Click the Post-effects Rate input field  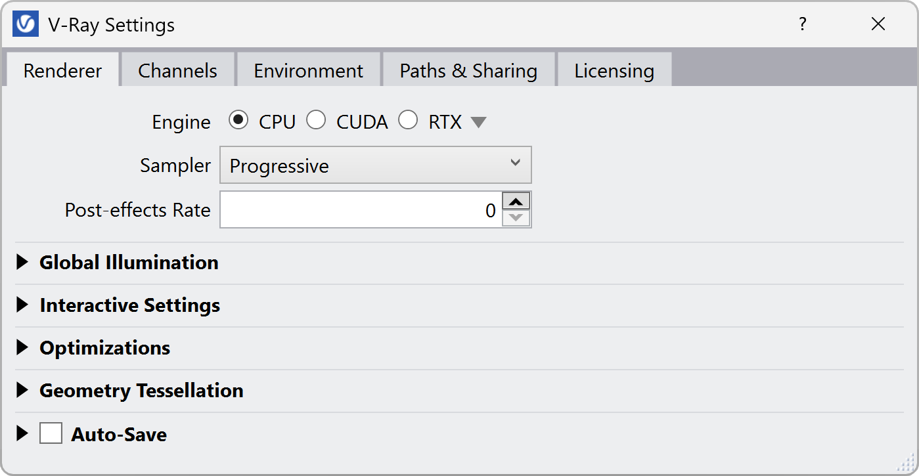(361, 210)
